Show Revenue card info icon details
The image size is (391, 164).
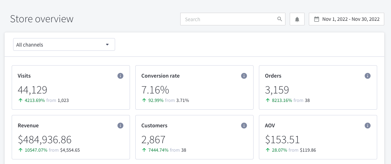(x=120, y=126)
